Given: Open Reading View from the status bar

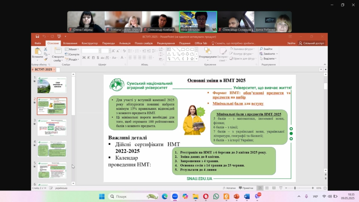Looking at the screenshot, I should [x=273, y=188].
